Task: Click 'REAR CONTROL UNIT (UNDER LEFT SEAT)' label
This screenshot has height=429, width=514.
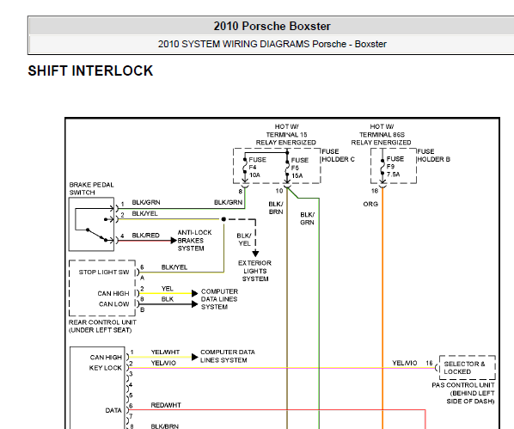Action: tap(102, 327)
